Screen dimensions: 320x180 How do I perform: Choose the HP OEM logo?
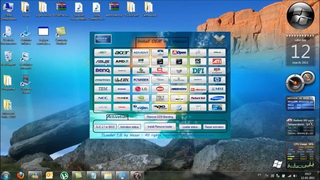pos(217,80)
